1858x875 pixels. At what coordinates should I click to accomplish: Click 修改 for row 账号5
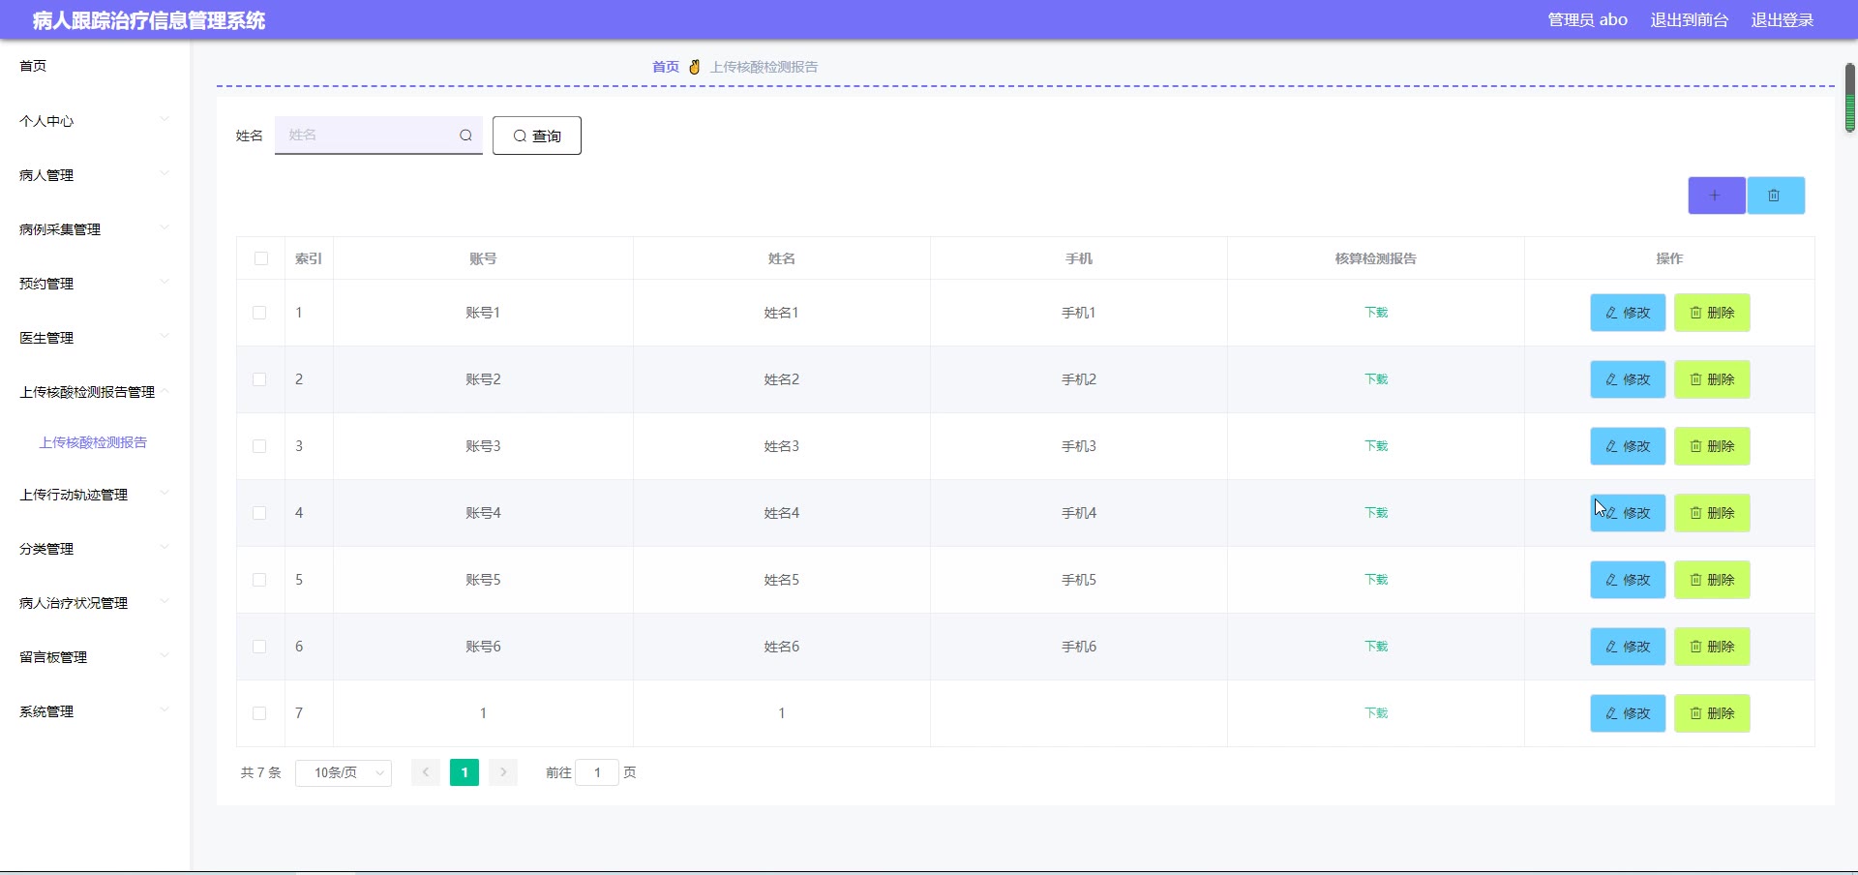pyautogui.click(x=1628, y=580)
